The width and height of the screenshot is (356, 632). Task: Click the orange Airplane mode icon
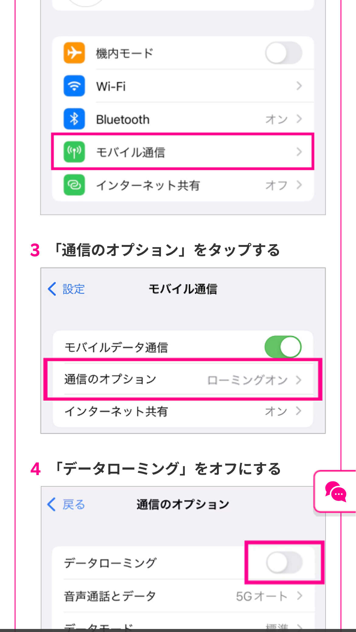(x=74, y=53)
